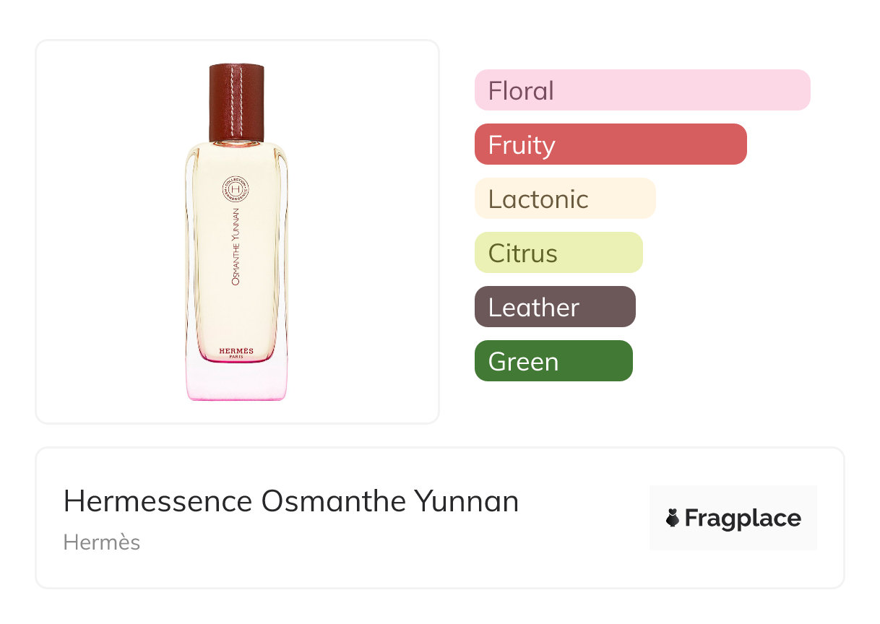Choose the Lactonic accord bar
880x624 pixels.
point(564,199)
